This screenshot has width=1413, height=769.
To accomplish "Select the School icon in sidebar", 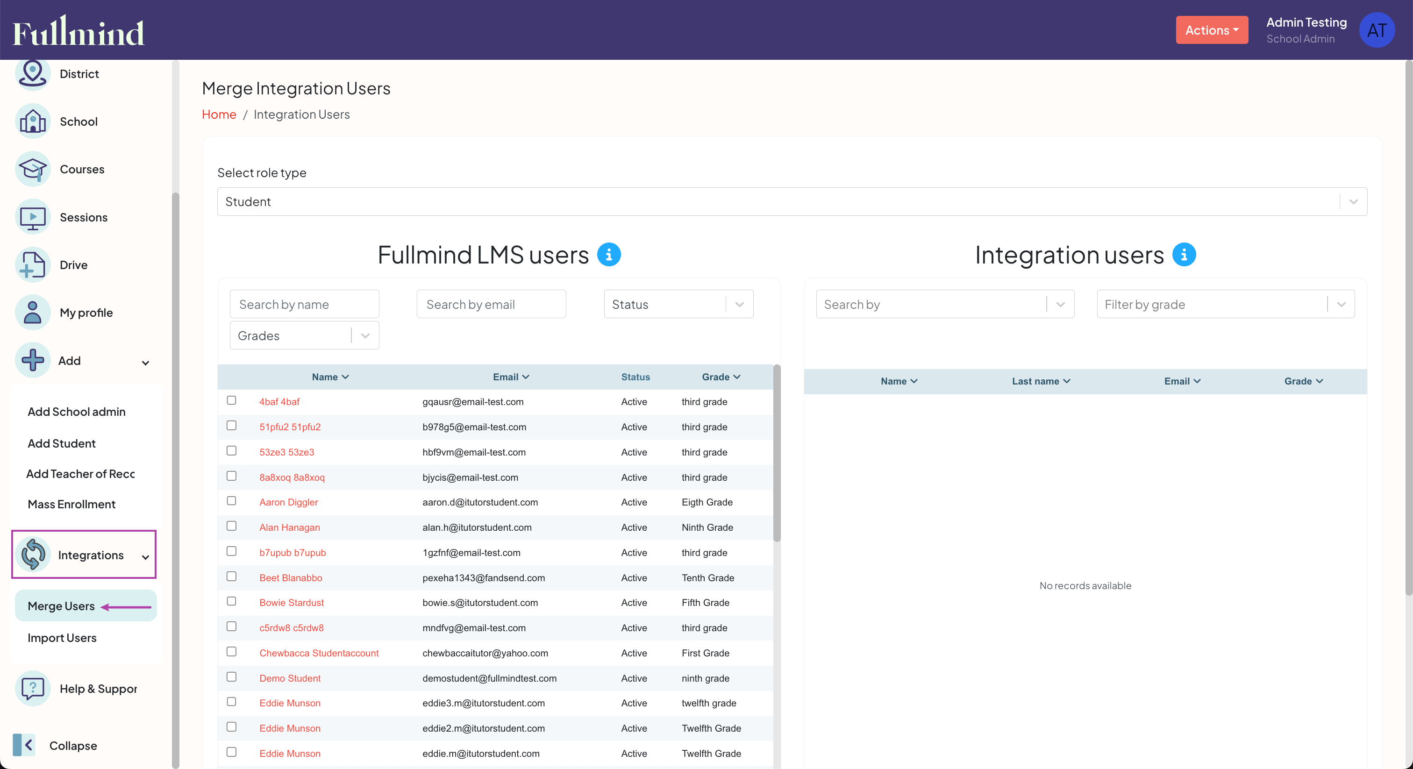I will click(x=32, y=121).
